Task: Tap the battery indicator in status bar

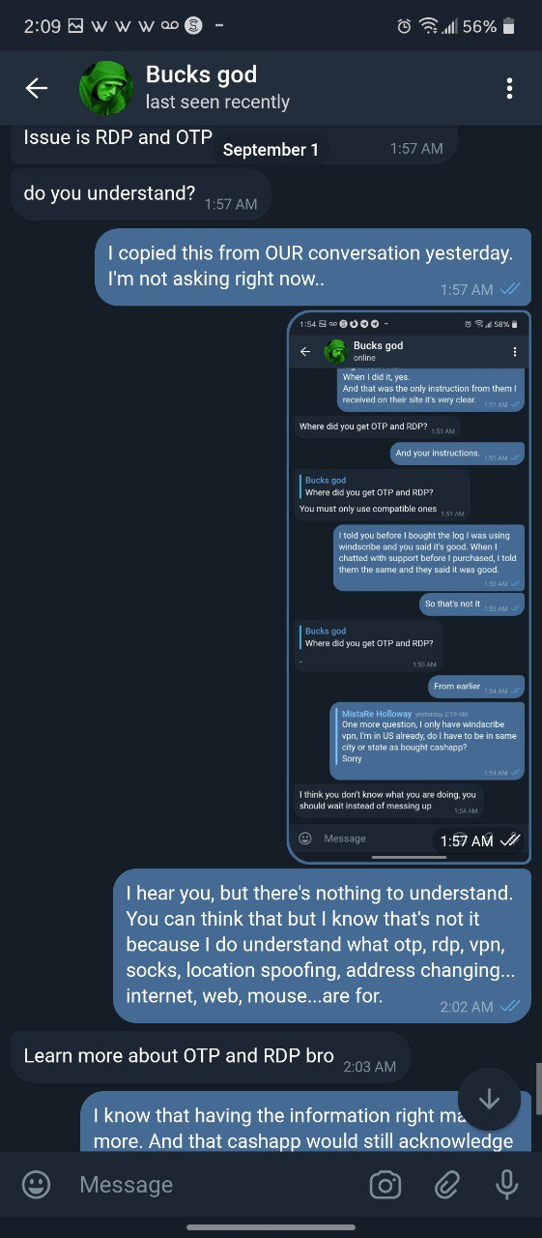Action: (509, 27)
